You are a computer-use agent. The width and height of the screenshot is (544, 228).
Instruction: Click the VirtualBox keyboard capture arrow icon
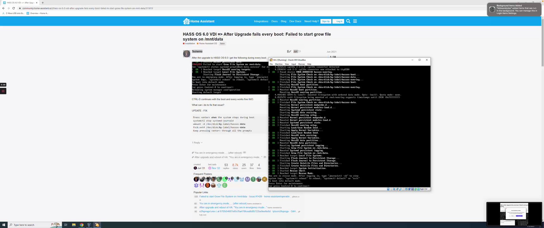[418, 189]
